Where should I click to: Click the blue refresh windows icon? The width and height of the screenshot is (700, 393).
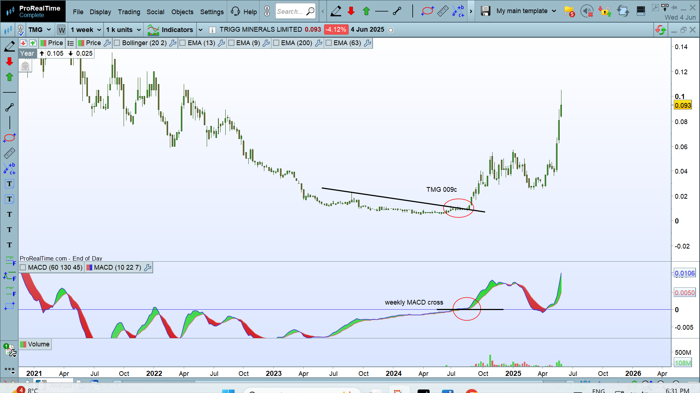click(x=623, y=11)
